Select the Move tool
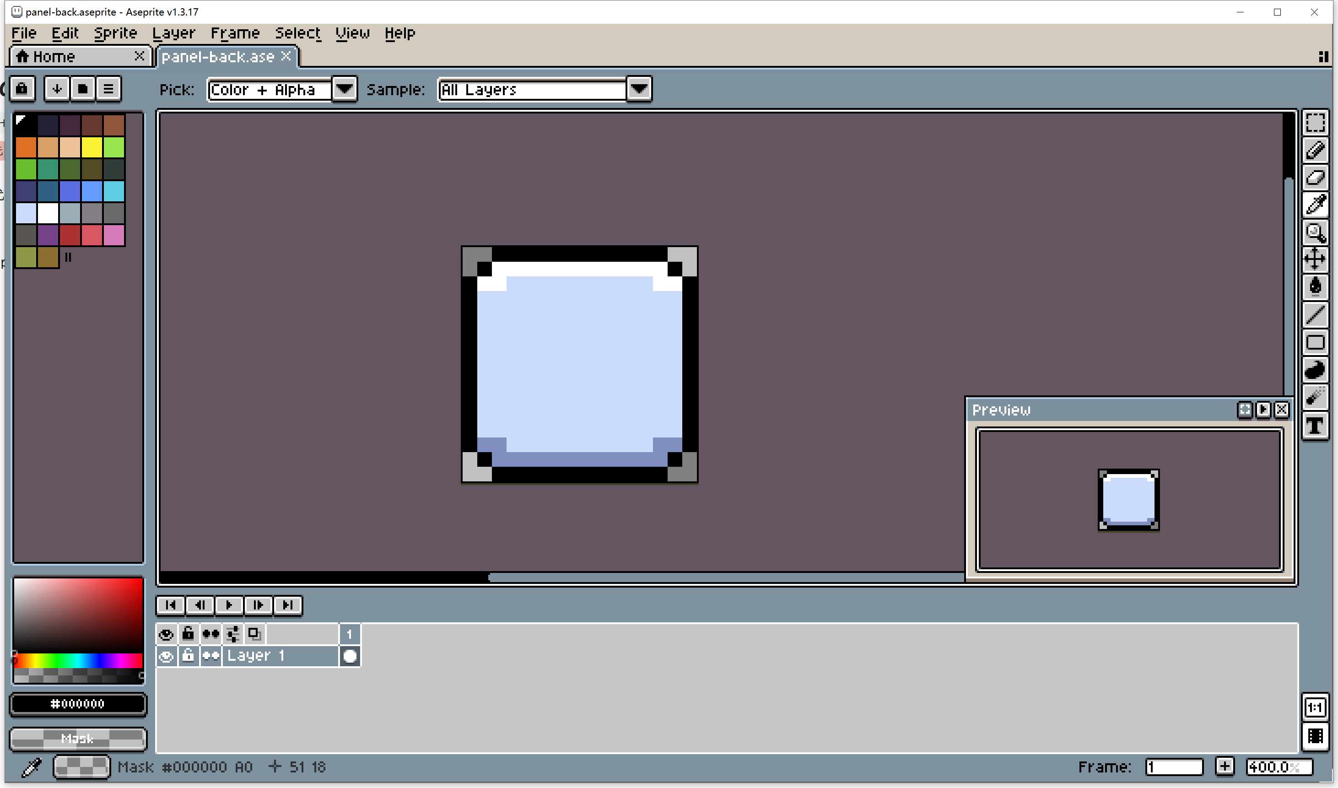The height and width of the screenshot is (788, 1338). pos(1315,259)
